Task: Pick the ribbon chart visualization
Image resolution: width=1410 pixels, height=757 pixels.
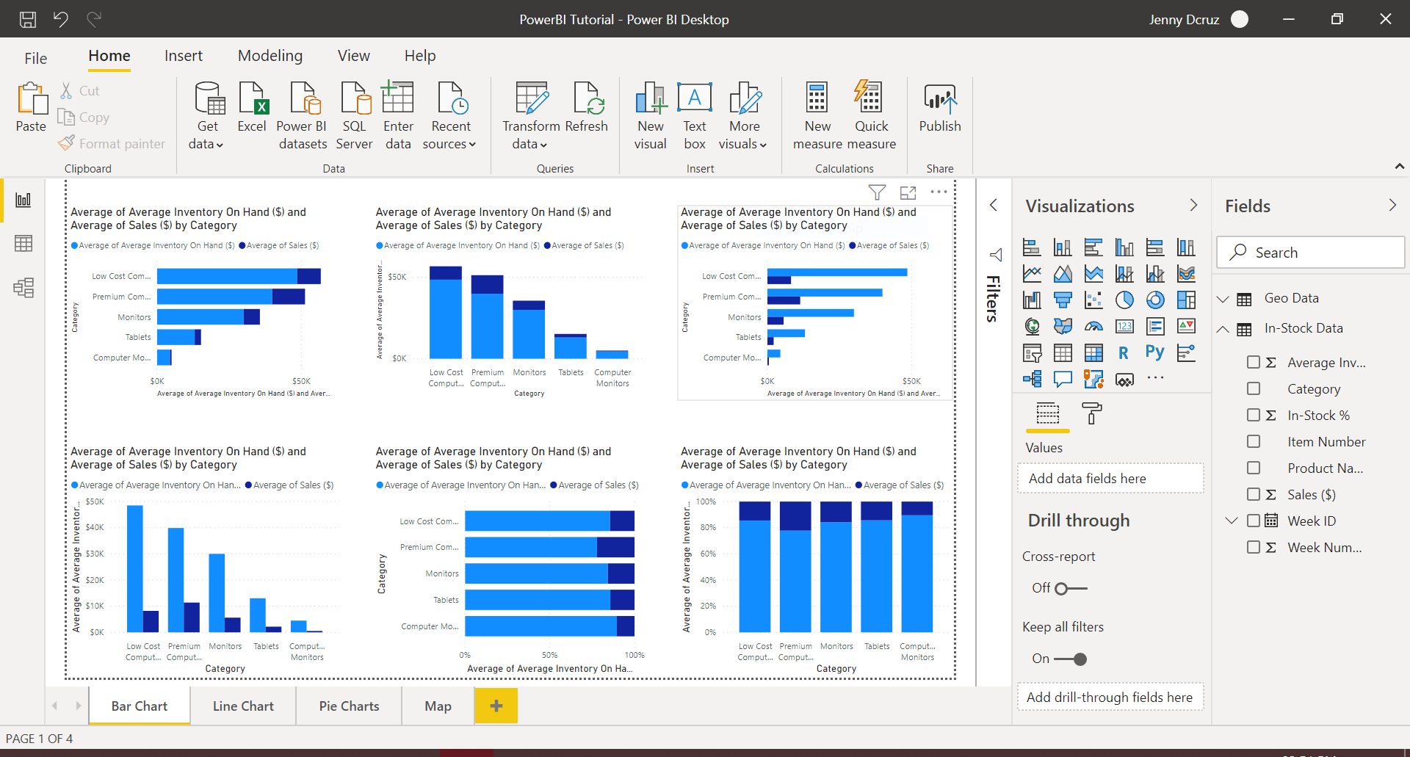Action: coord(1186,274)
